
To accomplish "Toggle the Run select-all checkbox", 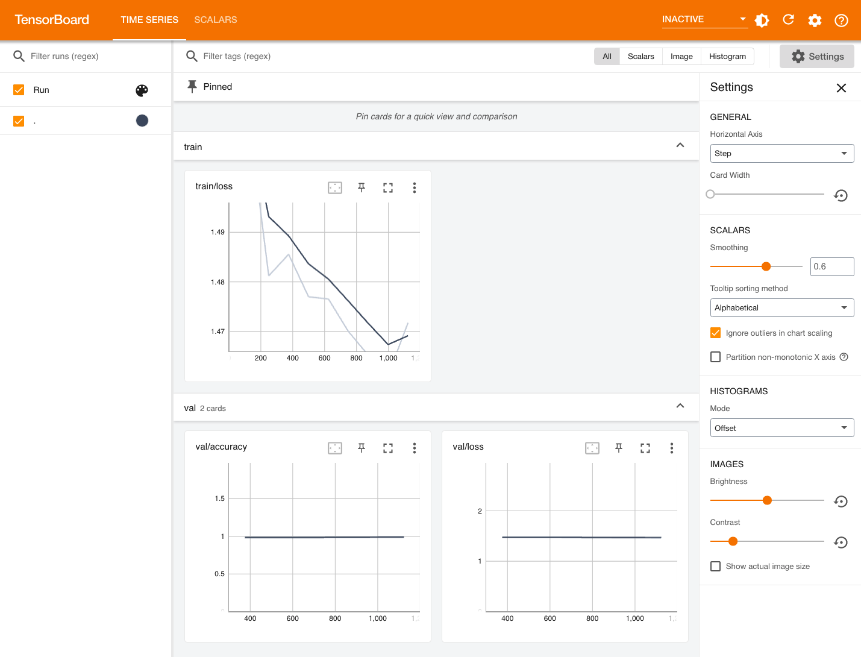I will [x=19, y=90].
